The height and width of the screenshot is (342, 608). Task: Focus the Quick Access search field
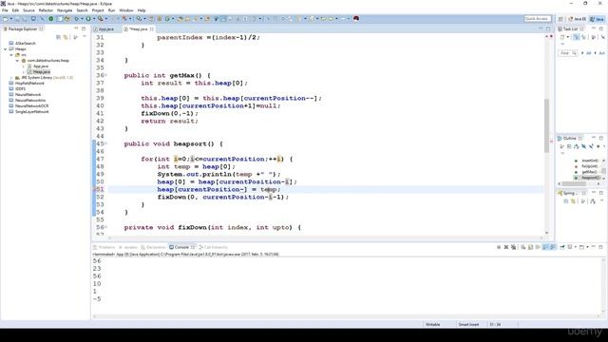coord(537,19)
